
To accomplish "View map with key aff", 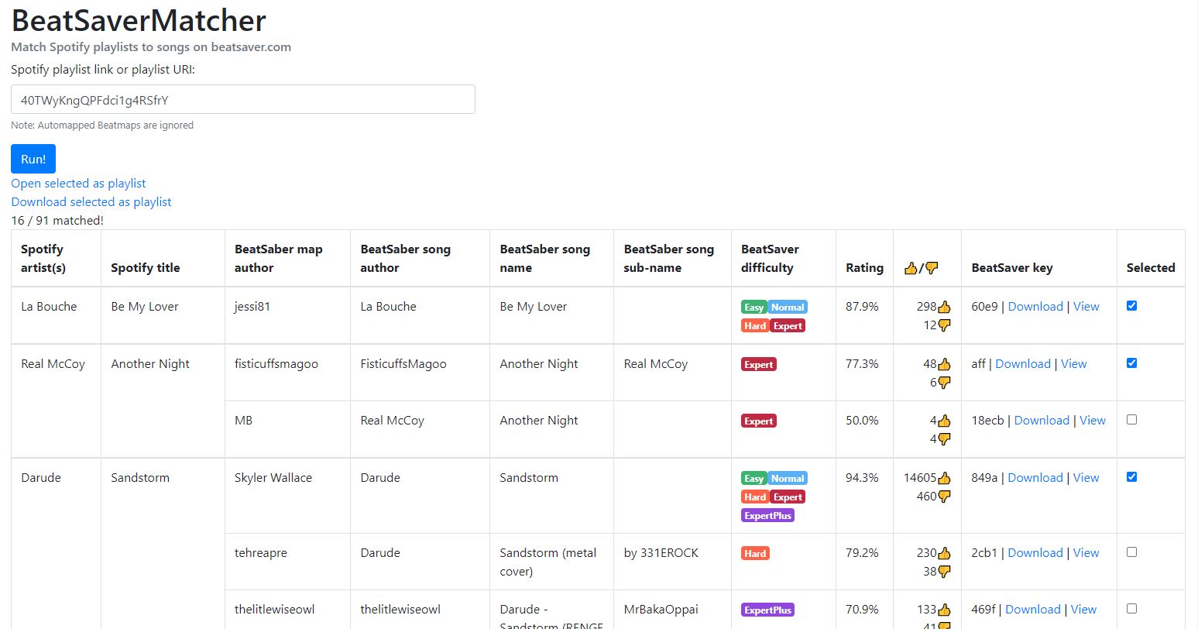I will click(x=1073, y=363).
